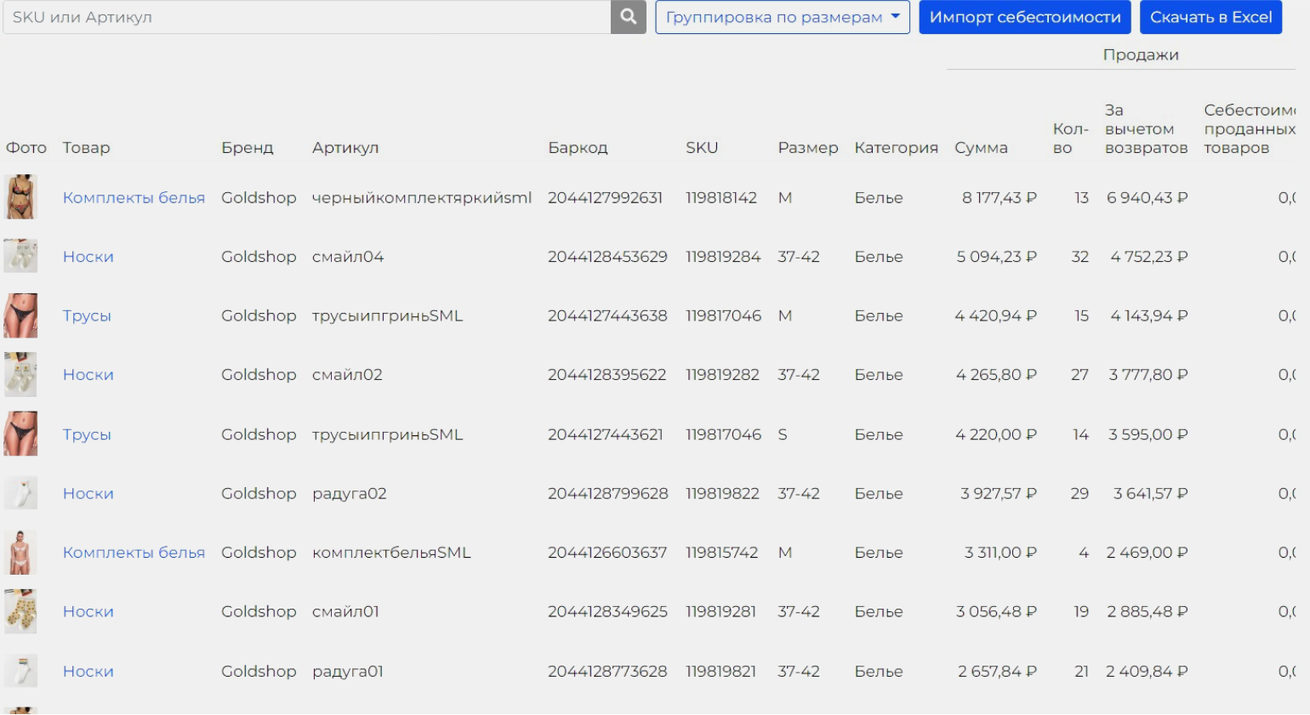Click the Бренд column header
1310x715 pixels.
247,148
